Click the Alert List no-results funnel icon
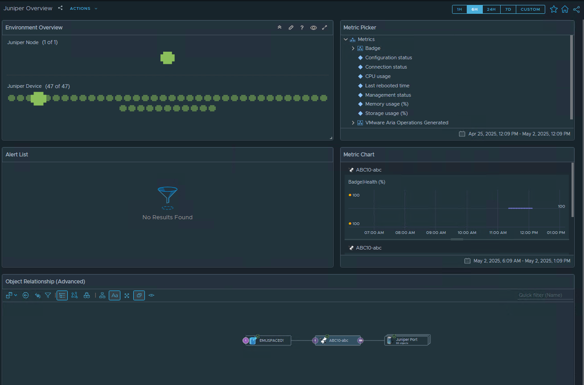 tap(168, 198)
